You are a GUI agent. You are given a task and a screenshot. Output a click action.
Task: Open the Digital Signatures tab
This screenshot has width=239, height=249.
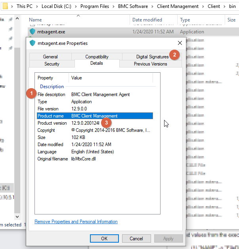[152, 57]
